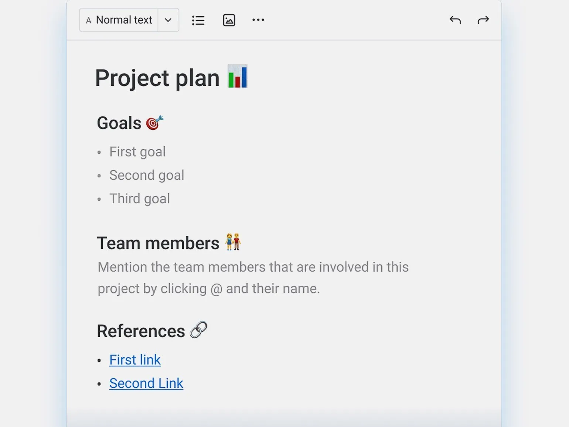This screenshot has height=427, width=569.
Task: Click the chain link emoji beside References
Action: pyautogui.click(x=198, y=330)
